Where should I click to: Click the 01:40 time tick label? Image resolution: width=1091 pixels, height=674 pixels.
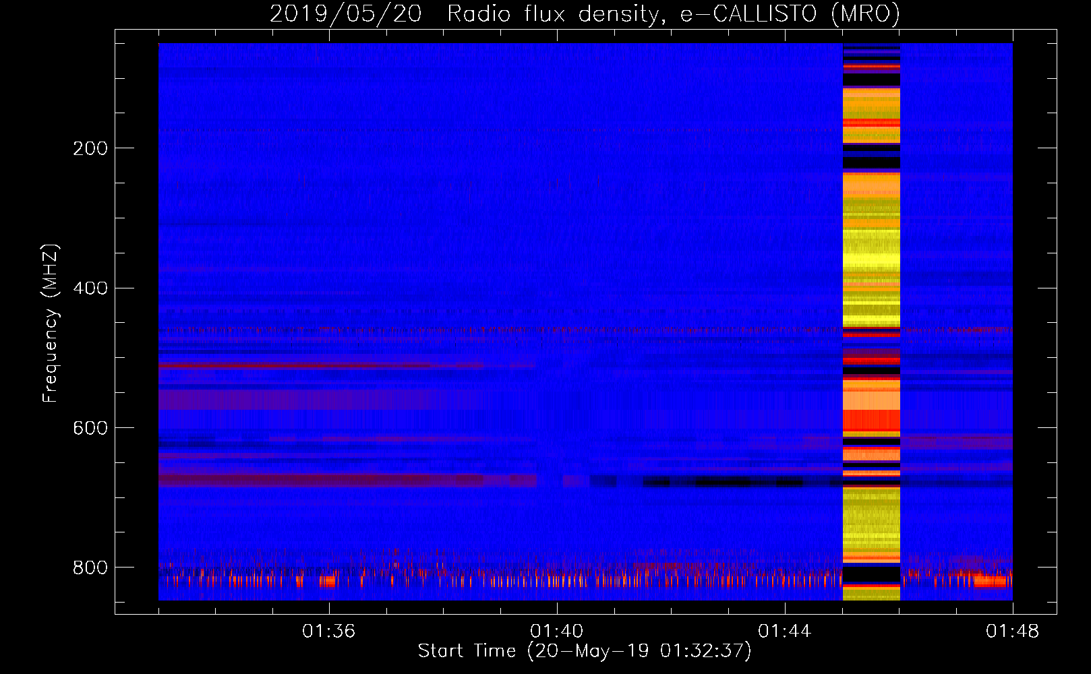point(557,632)
